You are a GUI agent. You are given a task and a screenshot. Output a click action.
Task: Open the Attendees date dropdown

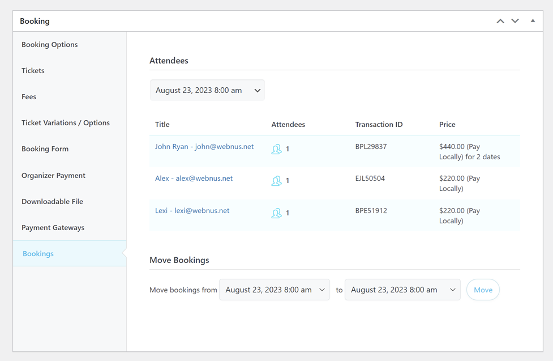[207, 90]
